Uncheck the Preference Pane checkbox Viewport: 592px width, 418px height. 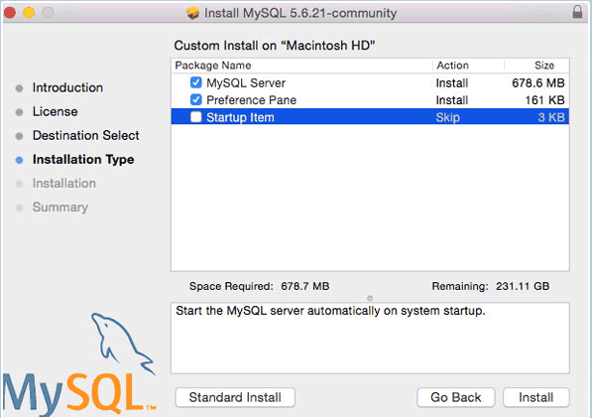point(196,99)
